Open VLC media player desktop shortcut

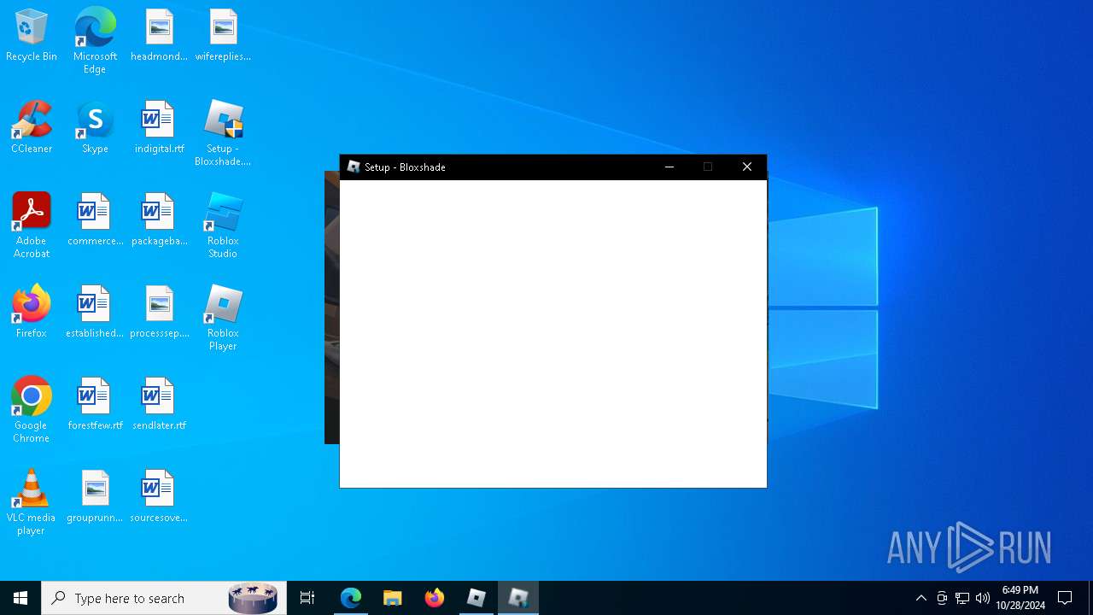tap(32, 502)
